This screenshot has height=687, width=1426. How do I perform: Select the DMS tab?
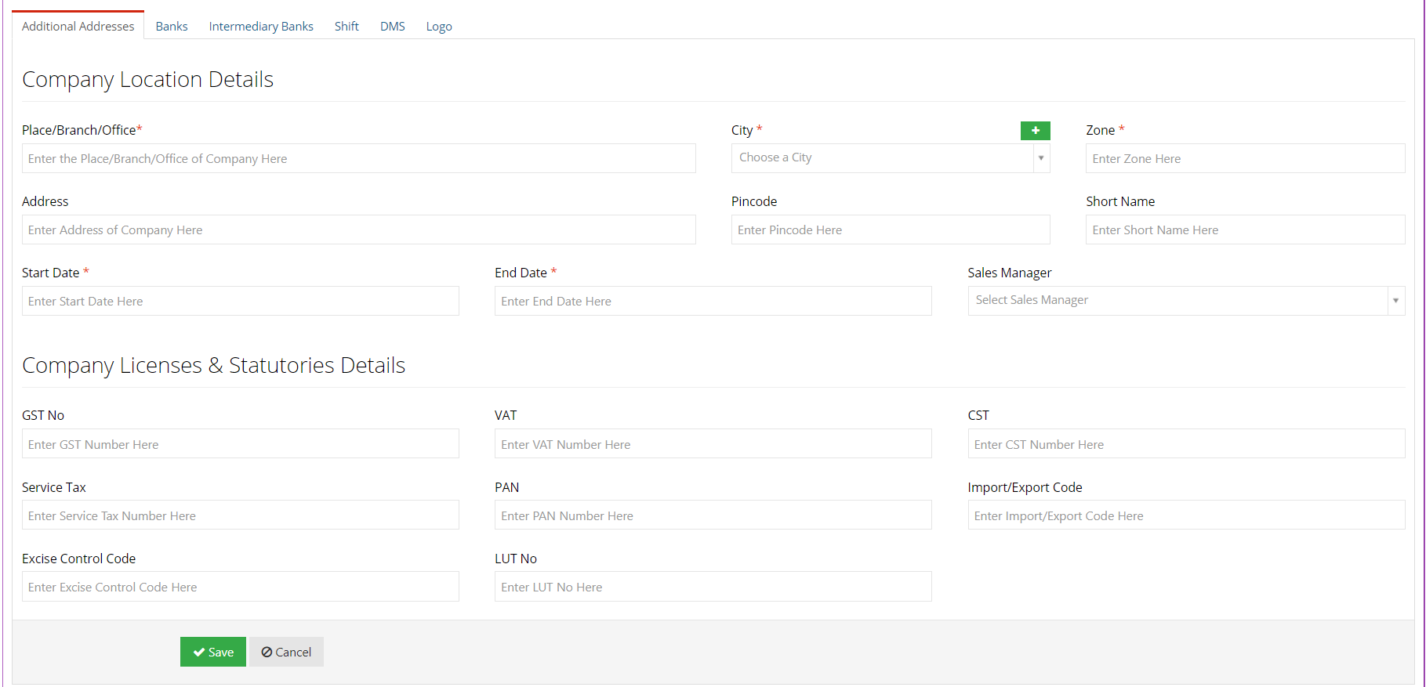(x=393, y=26)
